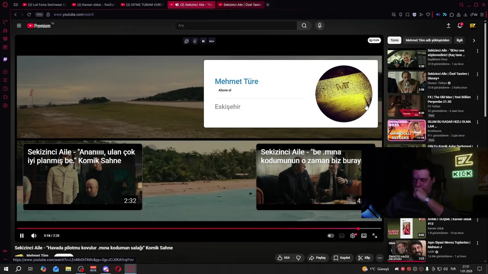Open video settings gear

click(x=353, y=236)
